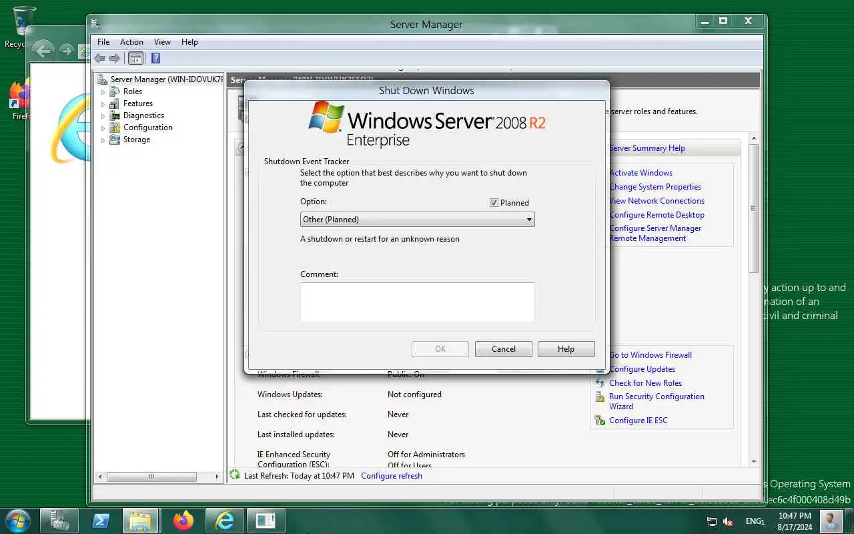Select the Configuration icon in the tree
The image size is (854, 534).
(115, 127)
